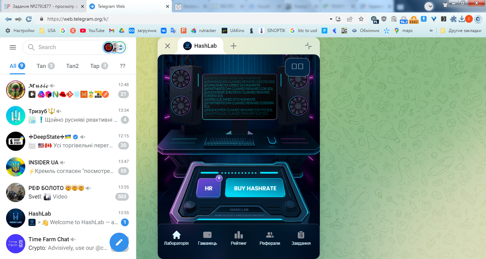Switch to the ?? folder tab
This screenshot has height=259, width=486.
[123, 66]
